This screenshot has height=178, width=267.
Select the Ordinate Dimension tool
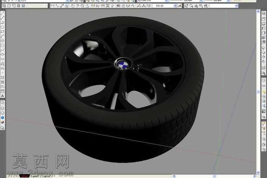(67, 6)
